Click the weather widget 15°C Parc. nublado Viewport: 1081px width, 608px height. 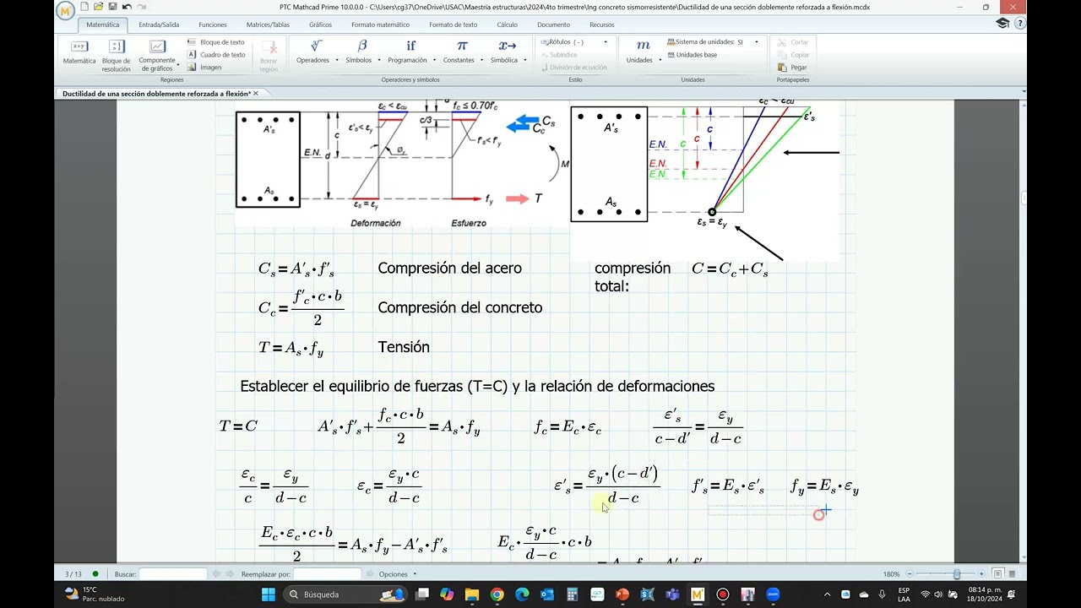pyautogui.click(x=95, y=594)
